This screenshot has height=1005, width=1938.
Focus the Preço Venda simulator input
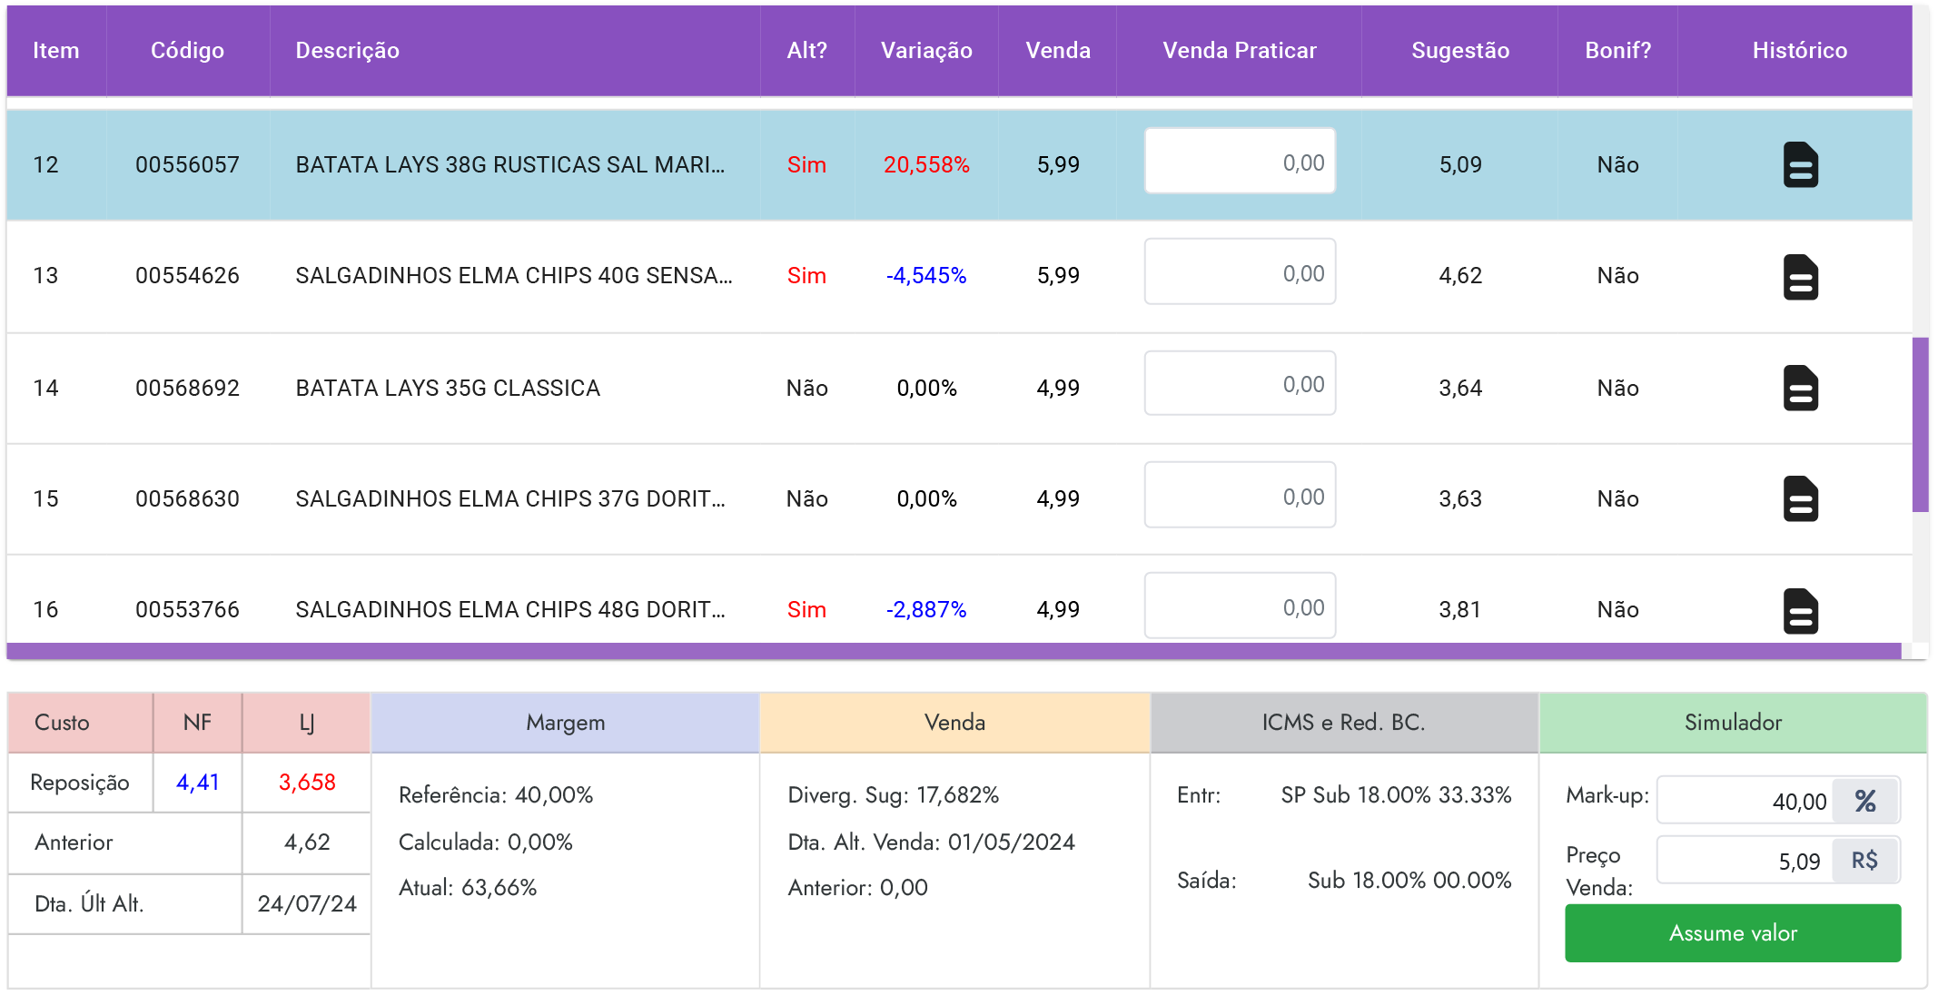coord(1745,861)
